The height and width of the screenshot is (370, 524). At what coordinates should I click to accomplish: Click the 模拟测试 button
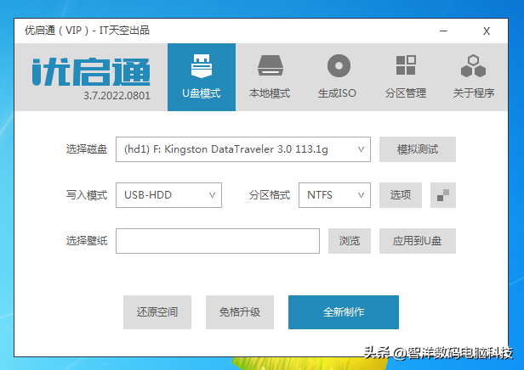click(x=418, y=149)
